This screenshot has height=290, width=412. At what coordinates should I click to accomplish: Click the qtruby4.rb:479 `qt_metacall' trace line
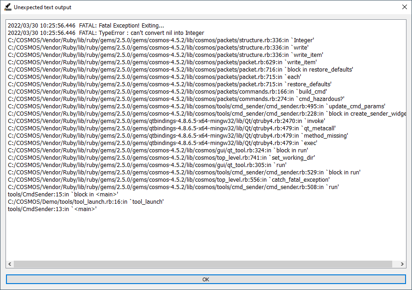coord(172,128)
